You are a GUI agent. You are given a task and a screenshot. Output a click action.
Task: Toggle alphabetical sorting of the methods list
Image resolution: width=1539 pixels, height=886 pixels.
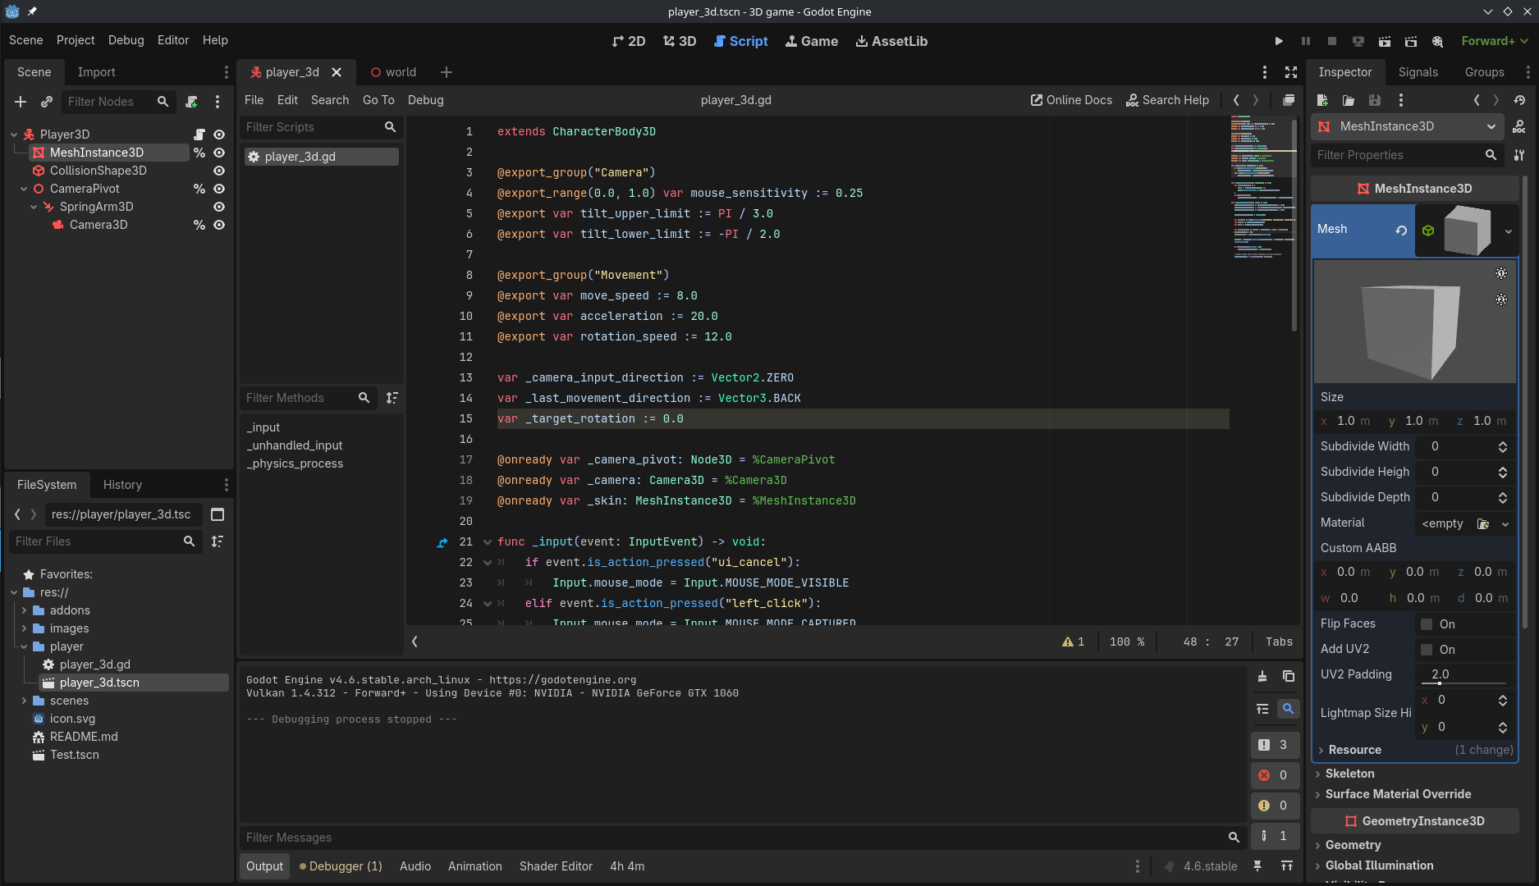392,398
